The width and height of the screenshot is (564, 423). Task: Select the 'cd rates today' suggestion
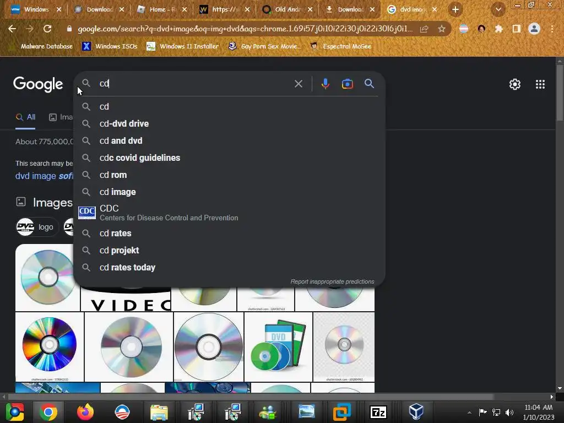coord(229,268)
